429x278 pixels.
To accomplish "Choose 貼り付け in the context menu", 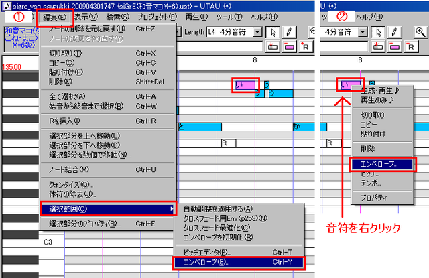I will point(382,134).
